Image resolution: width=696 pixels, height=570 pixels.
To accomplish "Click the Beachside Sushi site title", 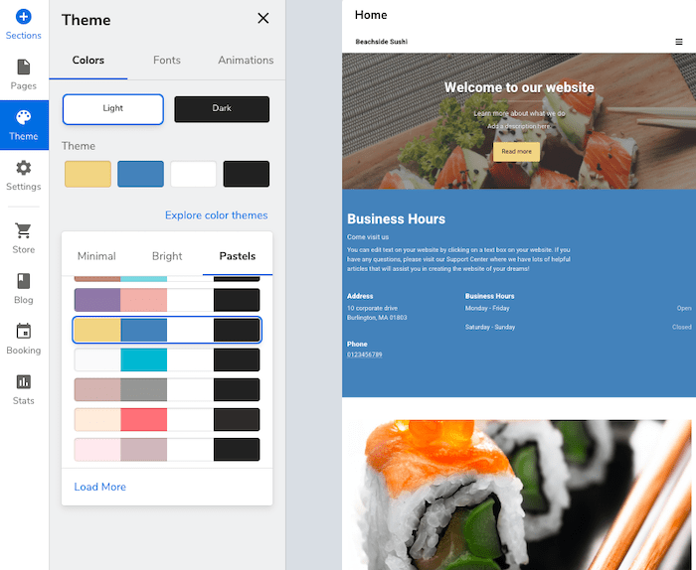I will (381, 42).
